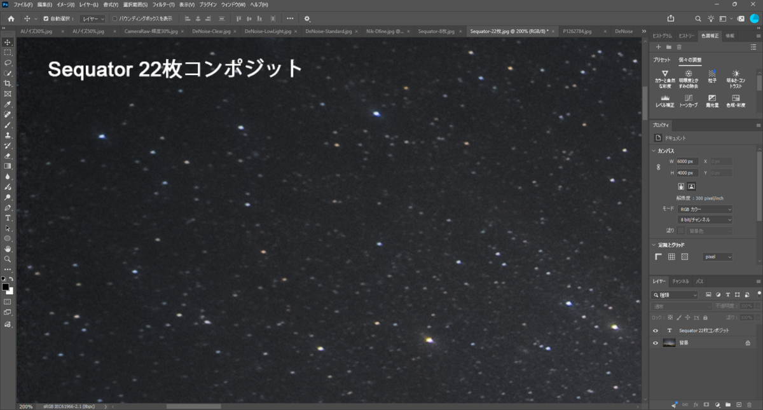Select the Eyedropper tool
763x410 pixels.
click(8, 104)
